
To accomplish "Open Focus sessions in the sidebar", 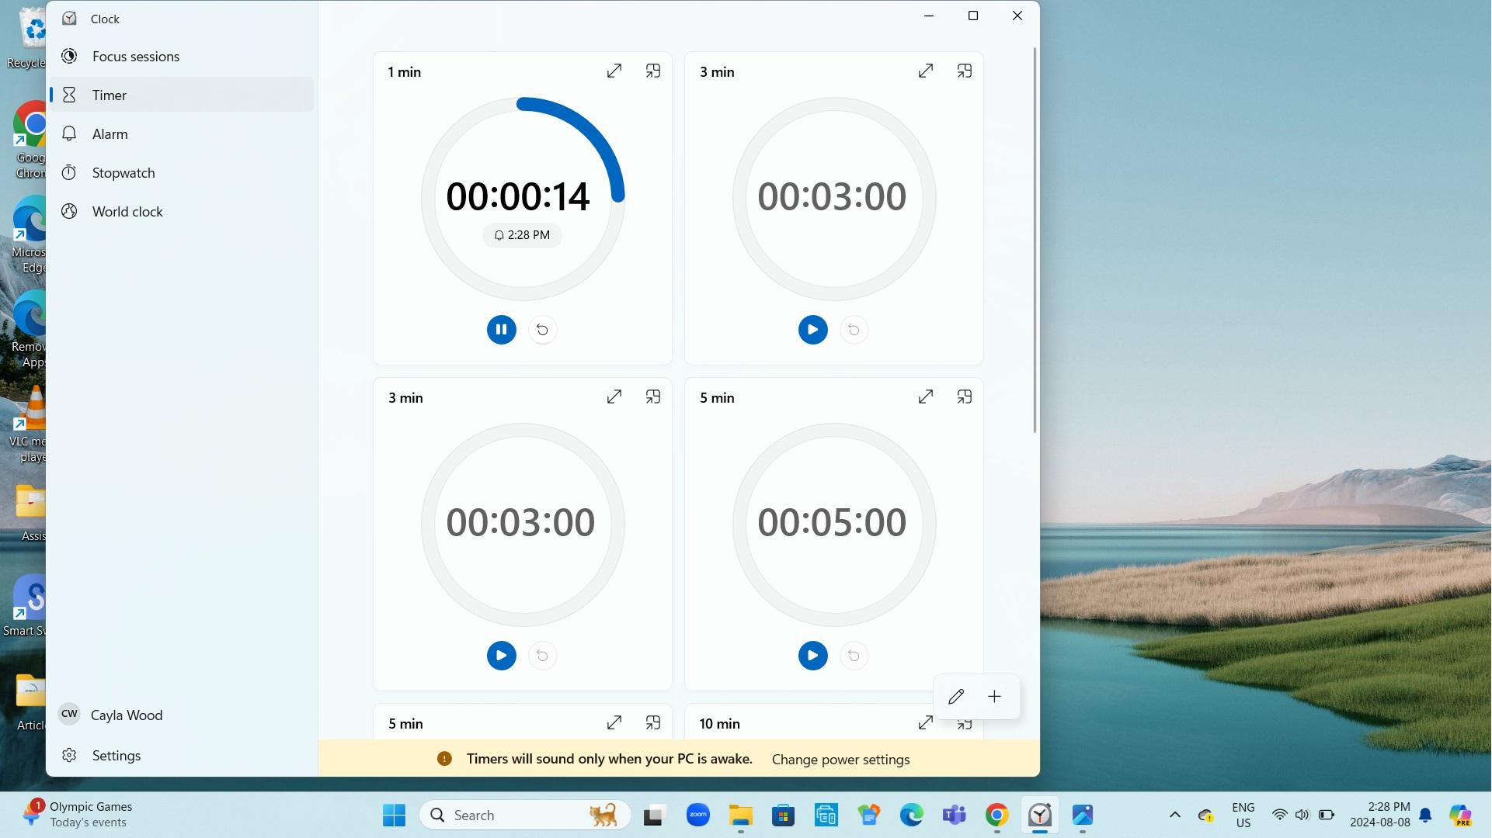I will 182,56.
